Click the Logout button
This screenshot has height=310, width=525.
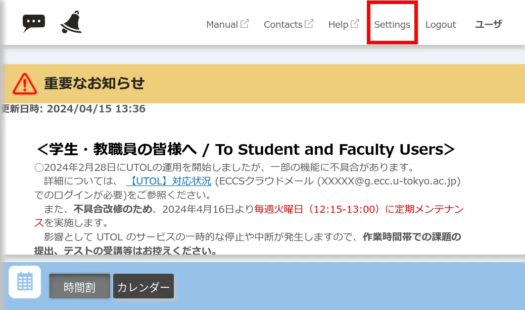(x=440, y=24)
